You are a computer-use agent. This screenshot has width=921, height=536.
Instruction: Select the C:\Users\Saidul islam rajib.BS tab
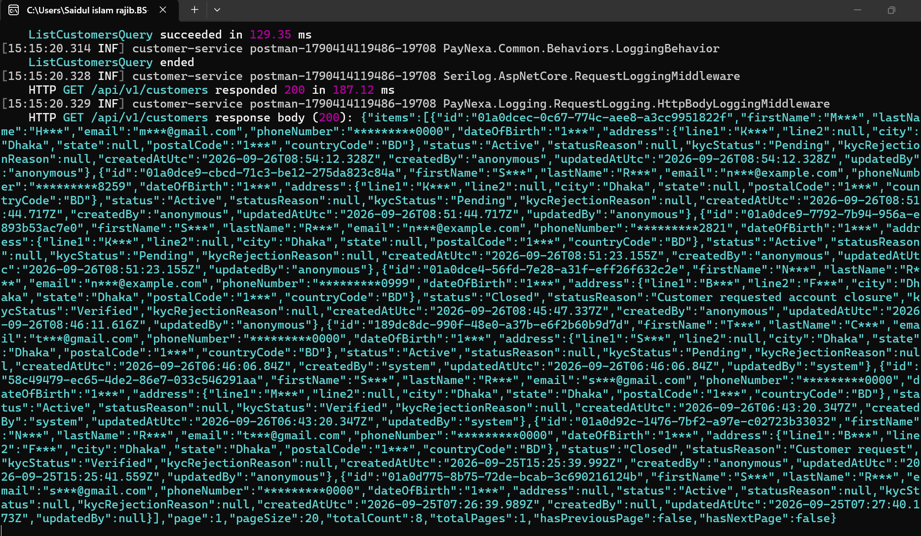[x=89, y=10]
